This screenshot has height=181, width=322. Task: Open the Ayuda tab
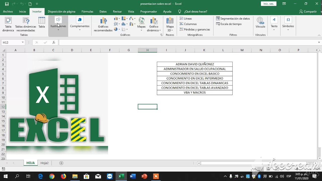[167, 12]
